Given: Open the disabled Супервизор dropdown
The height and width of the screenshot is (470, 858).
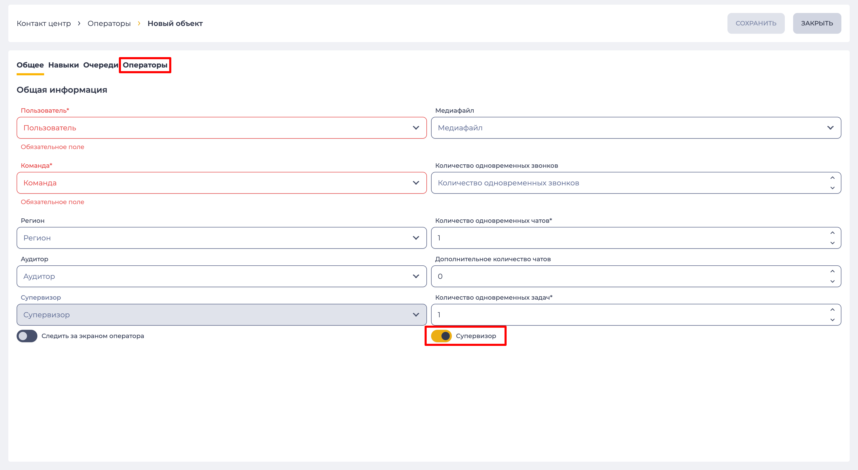Looking at the screenshot, I should [x=221, y=314].
